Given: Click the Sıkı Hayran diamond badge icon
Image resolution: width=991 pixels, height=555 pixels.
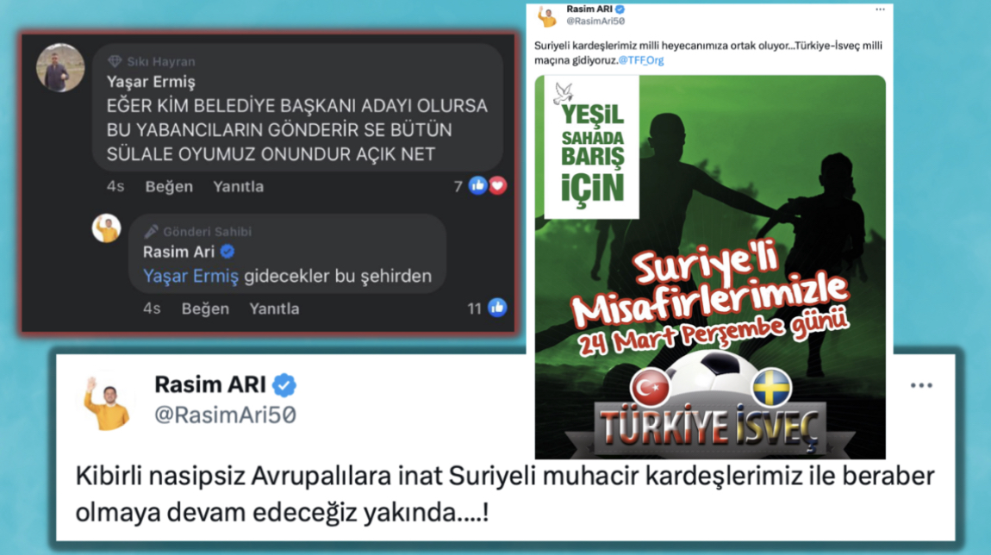Looking at the screenshot, I should click(x=115, y=61).
